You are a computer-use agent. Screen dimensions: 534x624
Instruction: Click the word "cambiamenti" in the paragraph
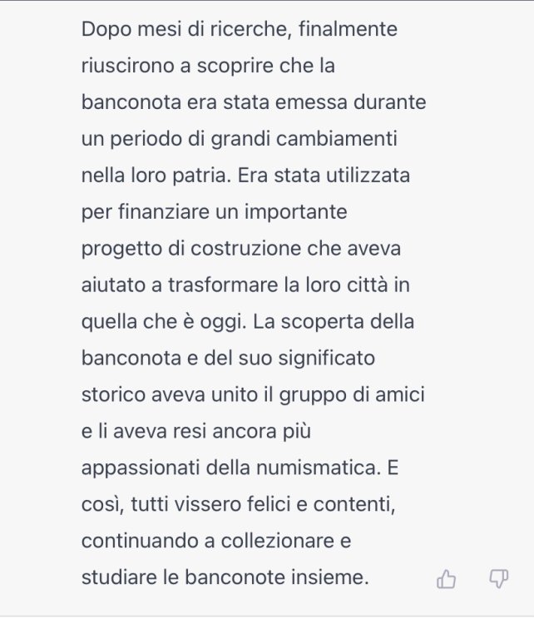354,139
